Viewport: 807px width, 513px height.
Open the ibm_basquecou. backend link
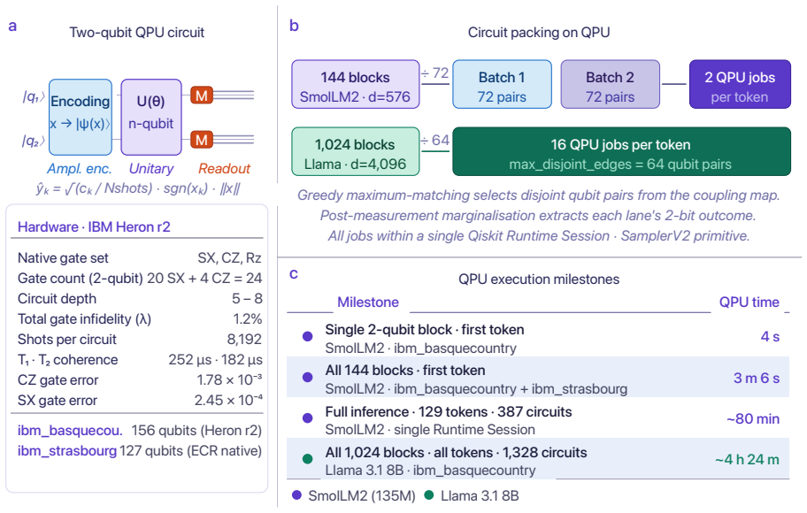pyautogui.click(x=70, y=430)
